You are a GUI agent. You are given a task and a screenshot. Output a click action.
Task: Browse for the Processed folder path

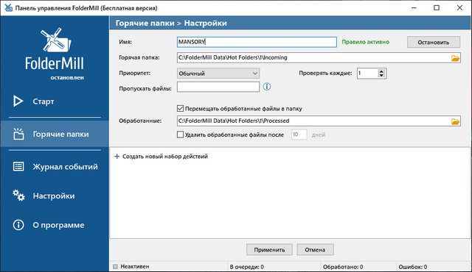tap(455, 121)
